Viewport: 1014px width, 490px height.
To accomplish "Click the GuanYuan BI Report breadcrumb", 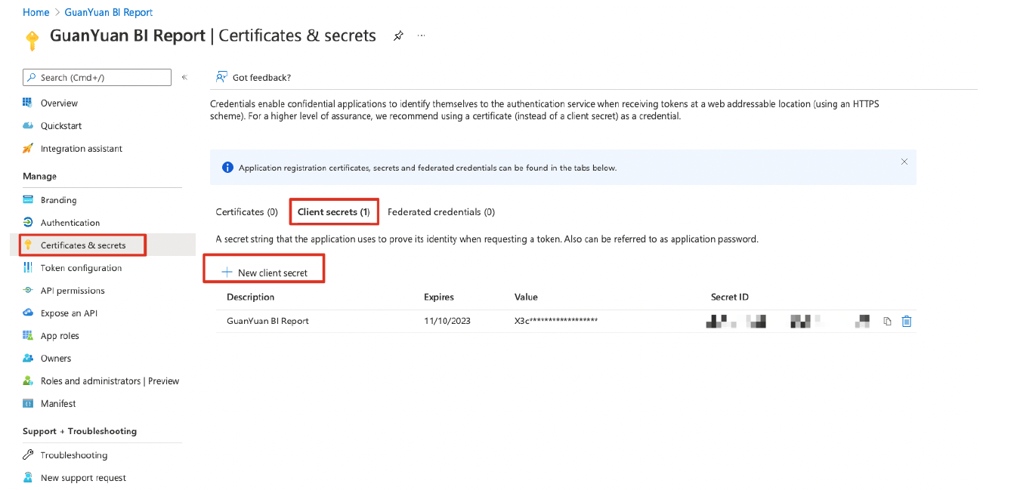I will [108, 12].
